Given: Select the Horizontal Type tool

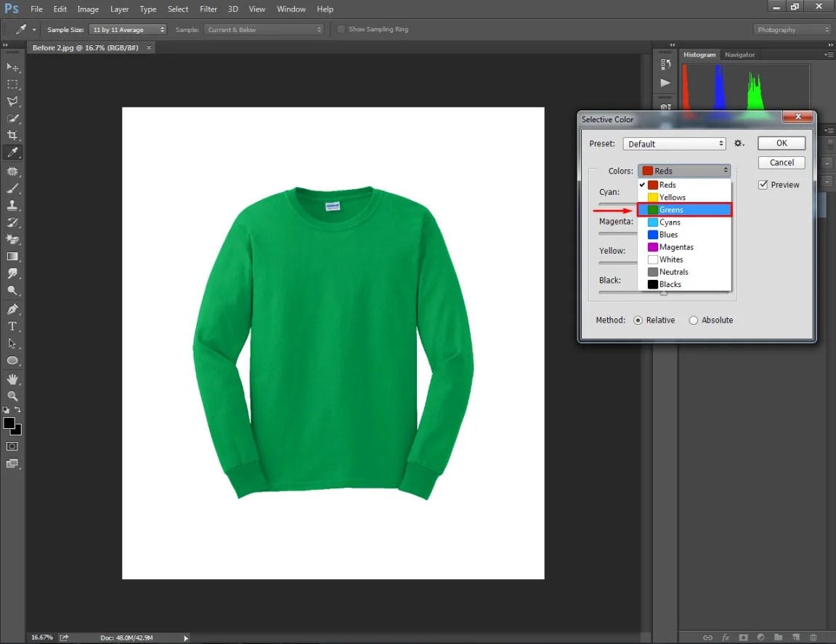Looking at the screenshot, I should (x=12, y=326).
